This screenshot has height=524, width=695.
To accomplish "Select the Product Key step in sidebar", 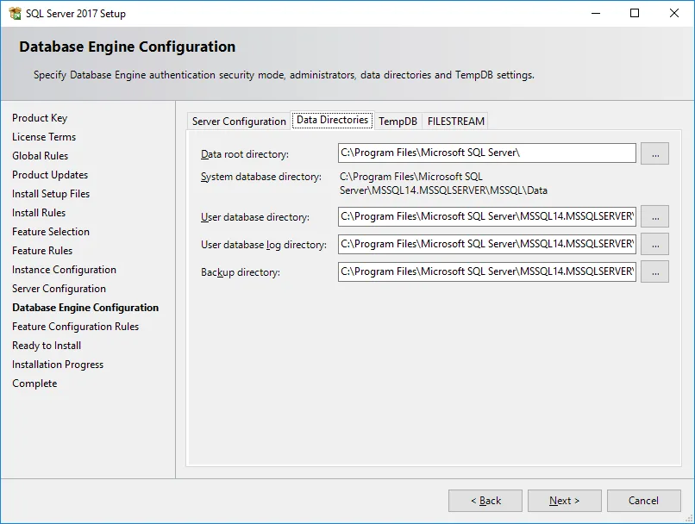I will click(x=40, y=118).
